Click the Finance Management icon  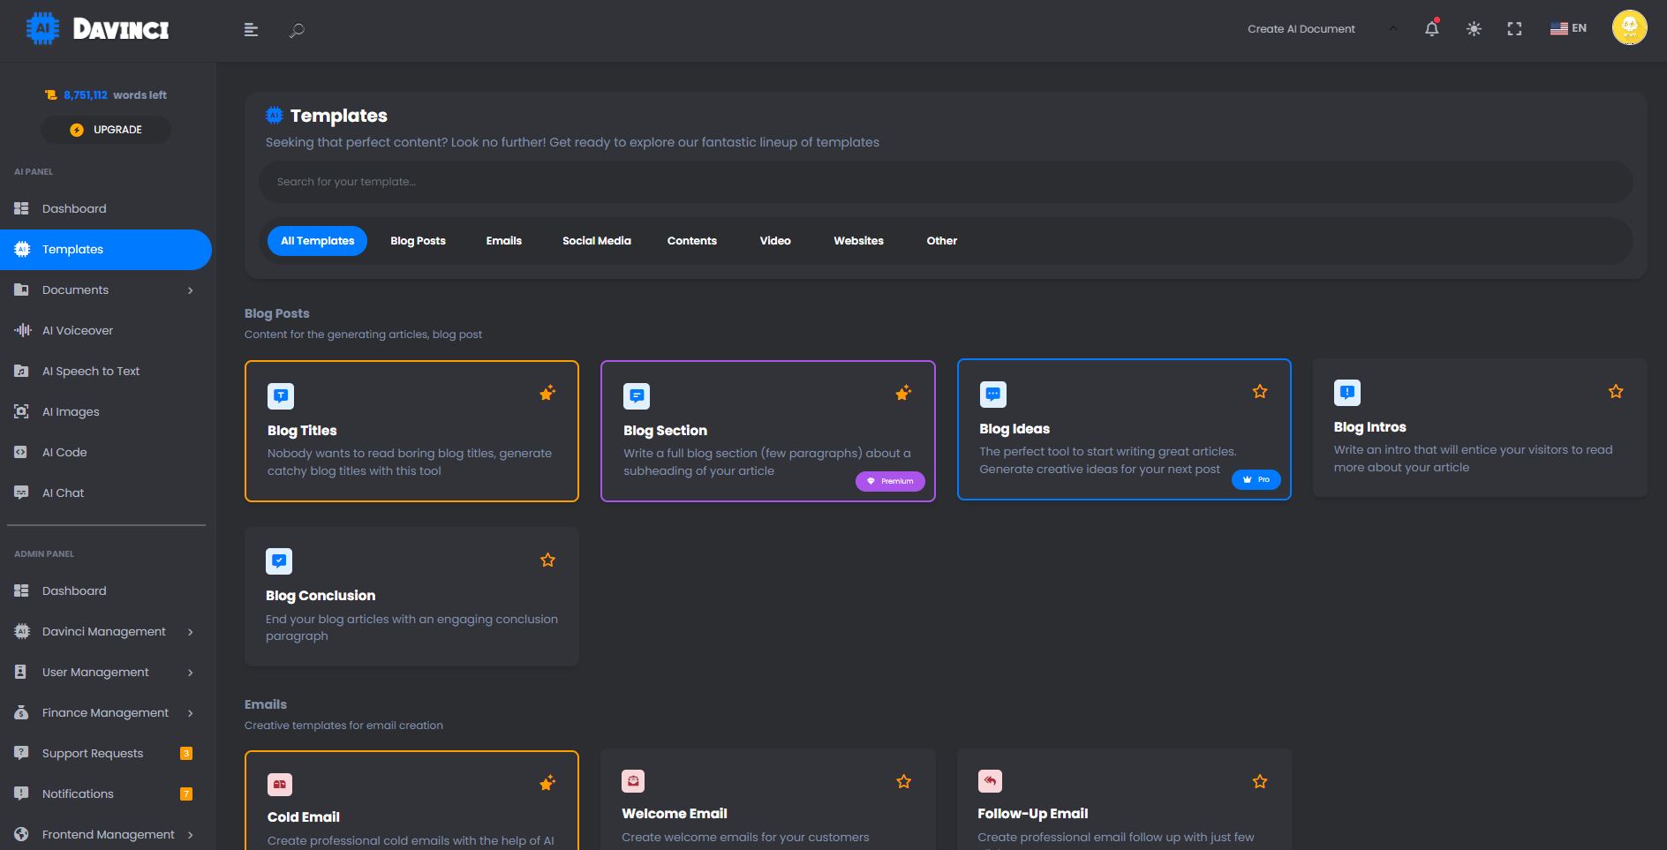(21, 712)
